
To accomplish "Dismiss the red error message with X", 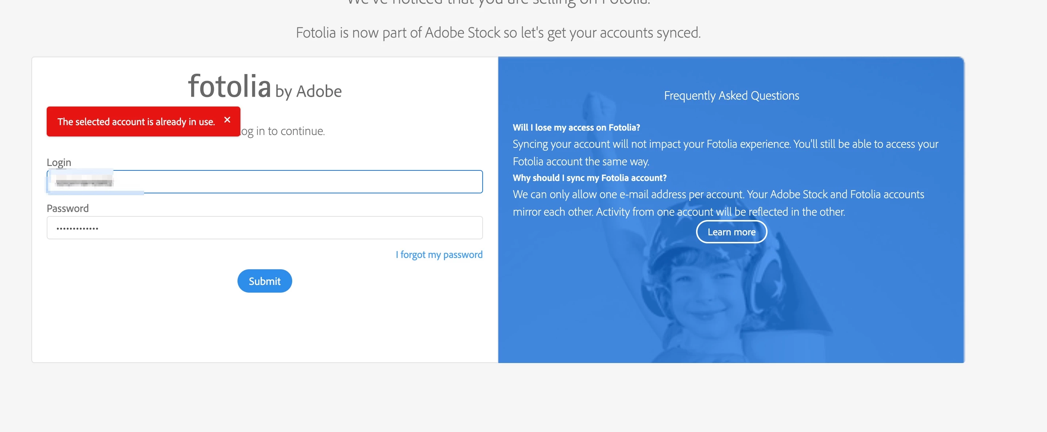I will click(227, 120).
